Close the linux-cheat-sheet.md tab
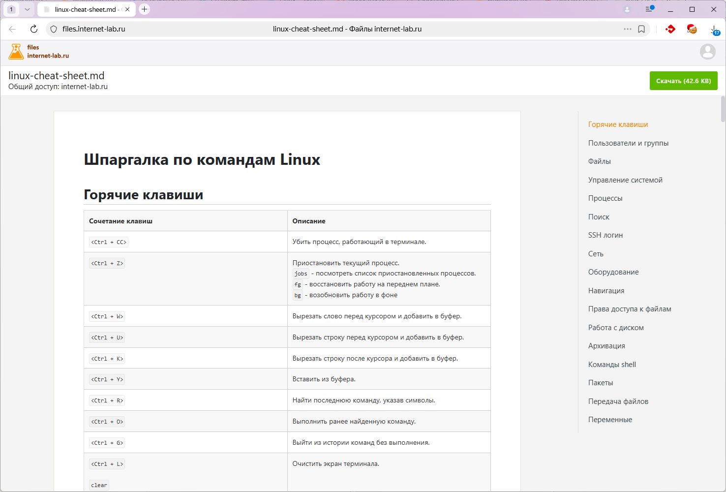Viewport: 726px width, 492px height. 127,9
